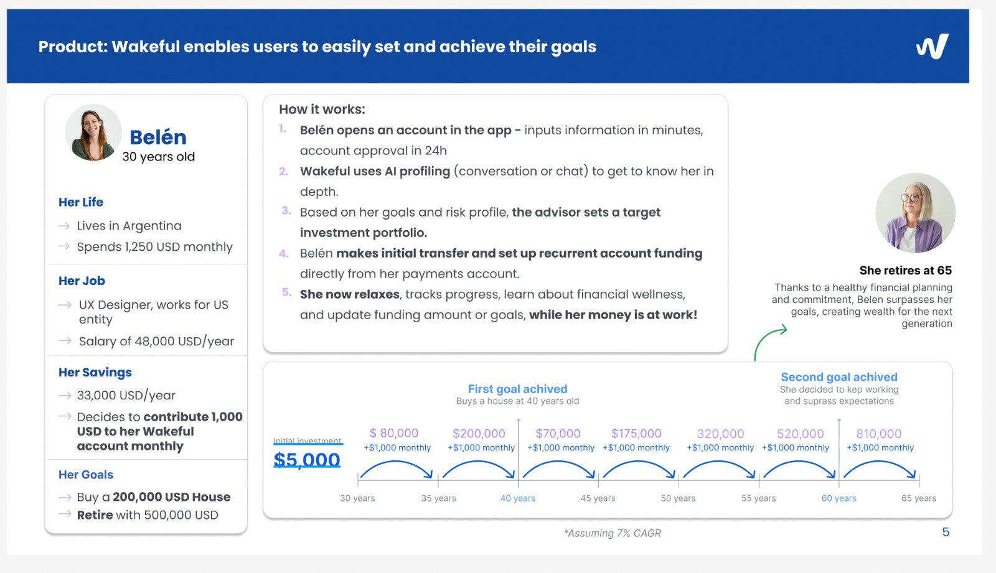Select the 60 years timeline marker
This screenshot has width=996, height=573.
click(839, 498)
